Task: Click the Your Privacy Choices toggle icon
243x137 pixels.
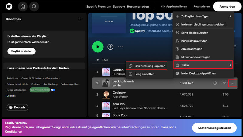Action: [53, 90]
